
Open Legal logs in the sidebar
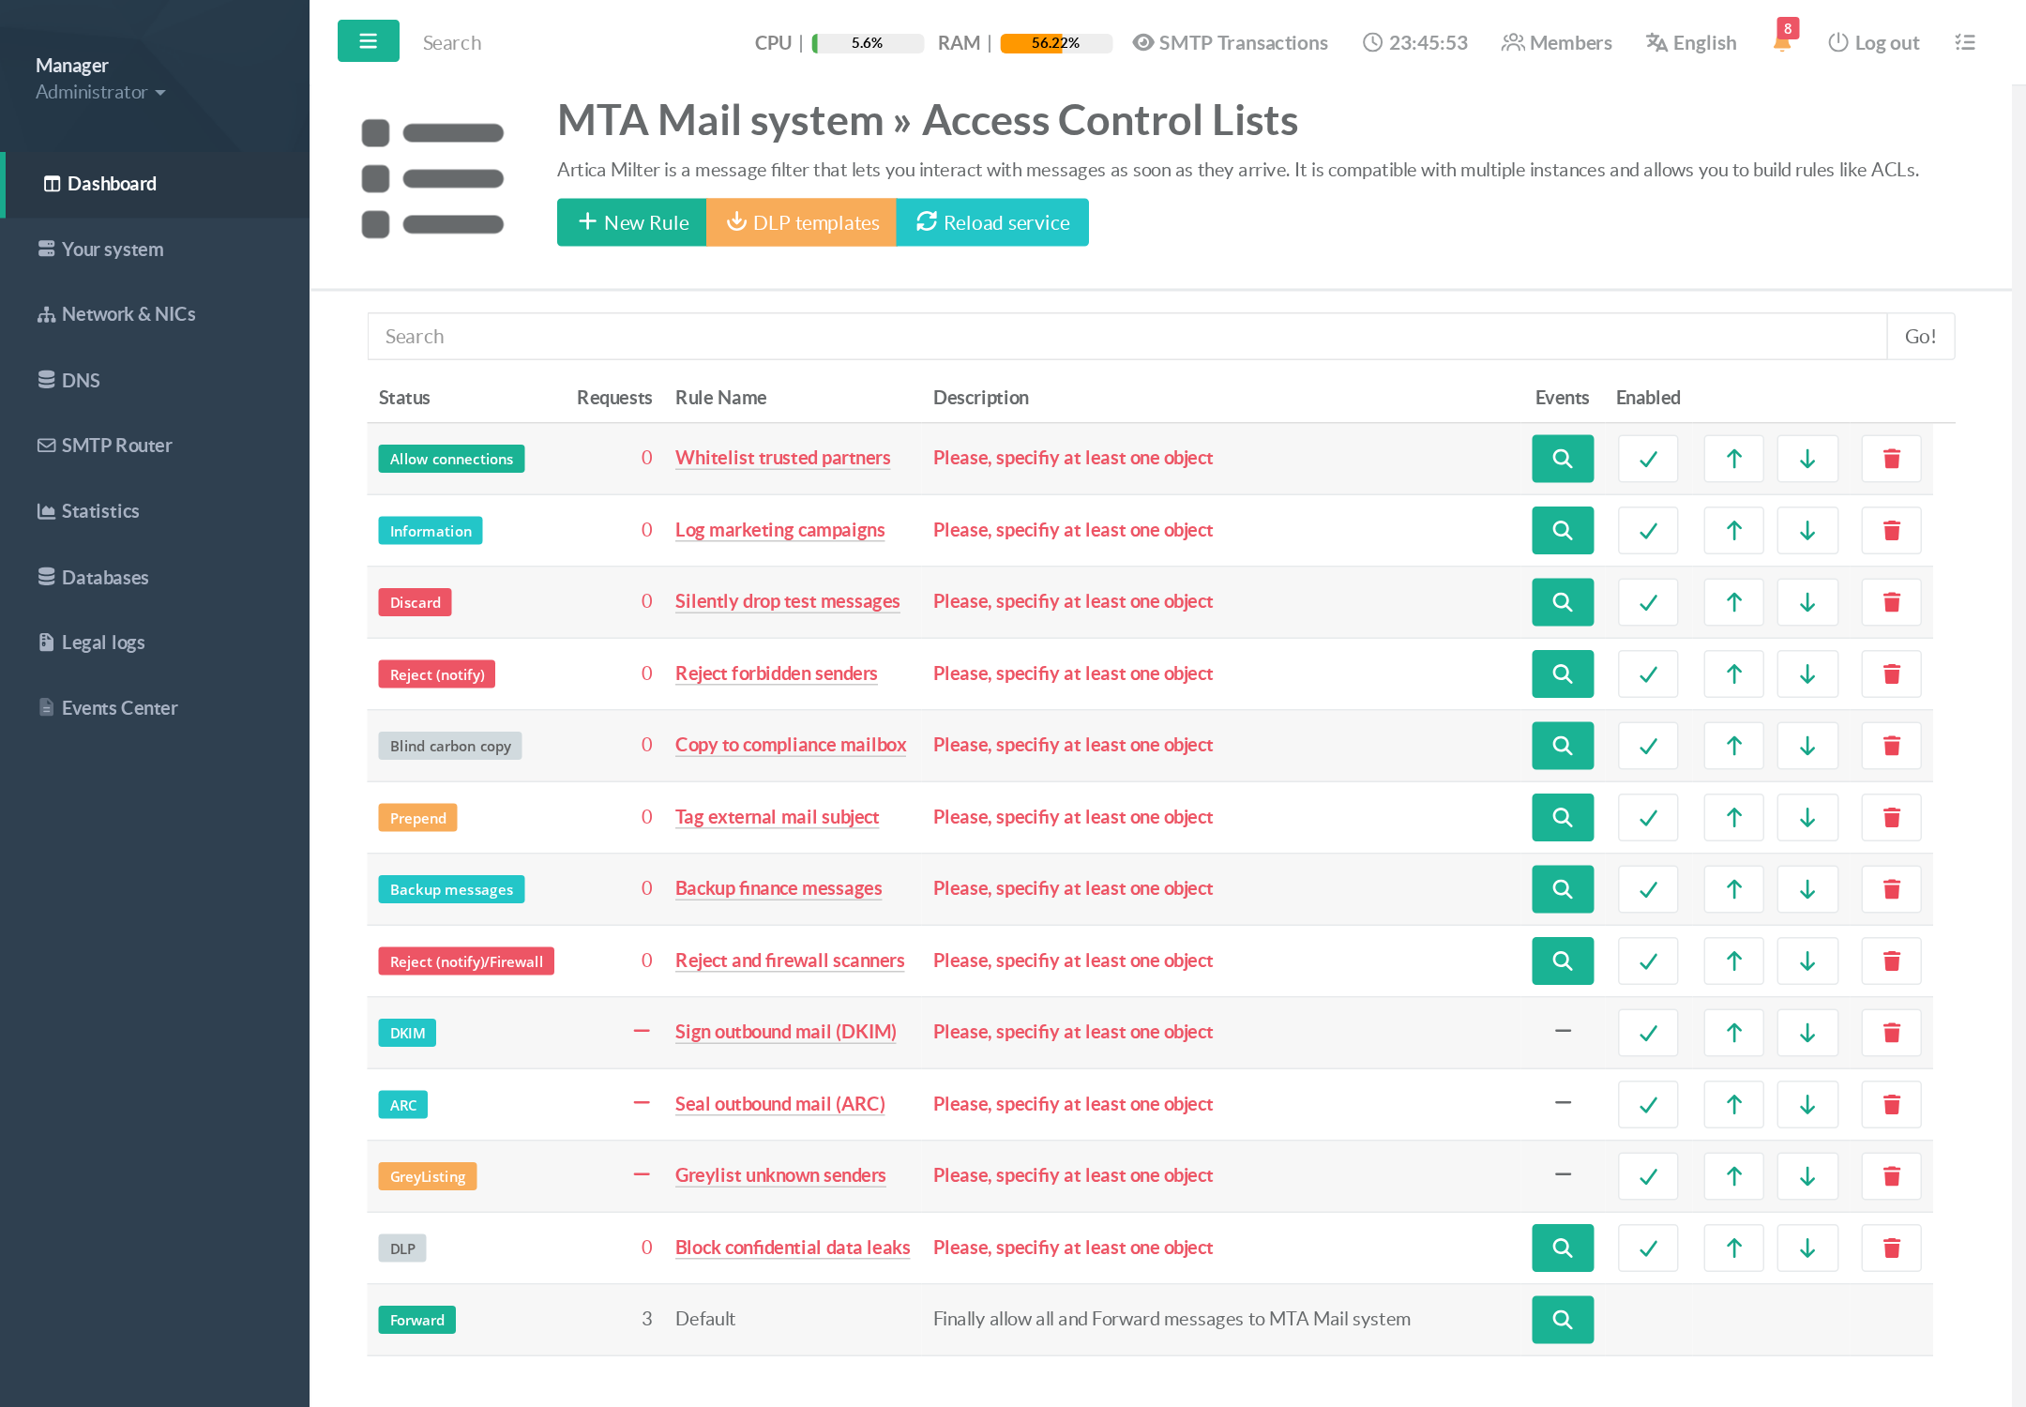click(x=157, y=643)
